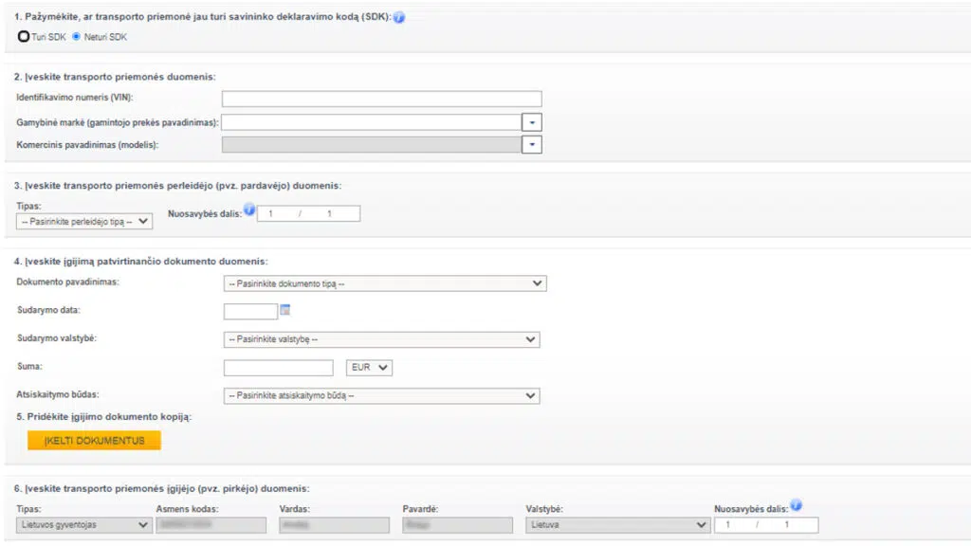The height and width of the screenshot is (546, 971).
Task: Click the 'Identifikavimo numeris (VIN):' label
Action: 74,98
